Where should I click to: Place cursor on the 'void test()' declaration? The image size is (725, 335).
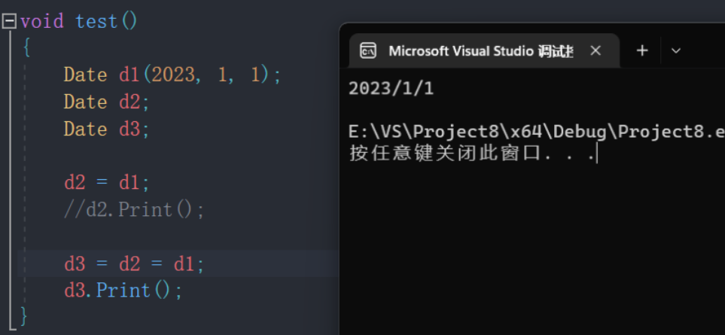(x=79, y=21)
